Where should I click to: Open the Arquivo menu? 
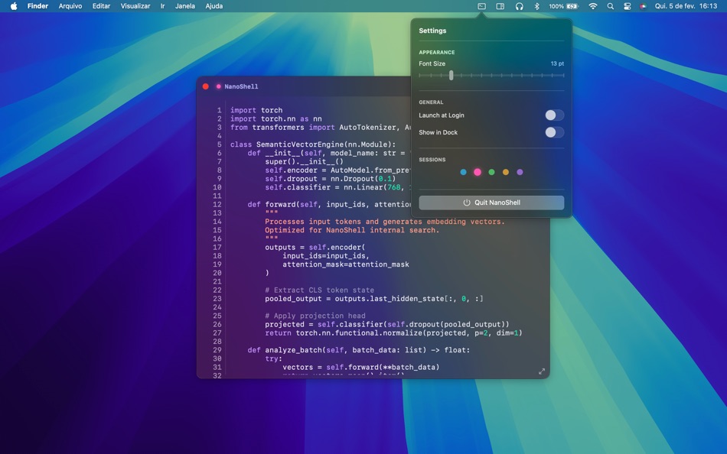(x=70, y=5)
